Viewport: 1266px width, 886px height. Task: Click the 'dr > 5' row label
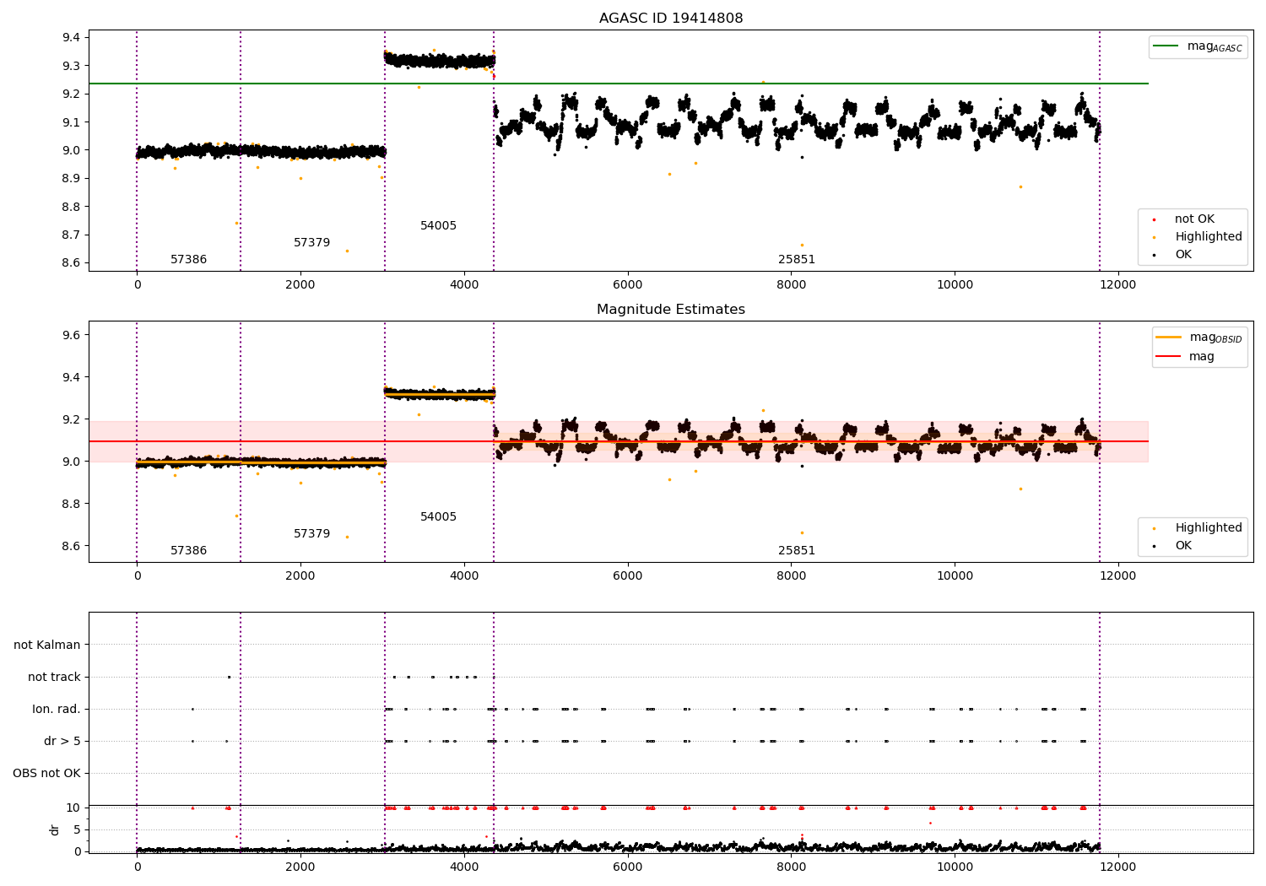(62, 742)
